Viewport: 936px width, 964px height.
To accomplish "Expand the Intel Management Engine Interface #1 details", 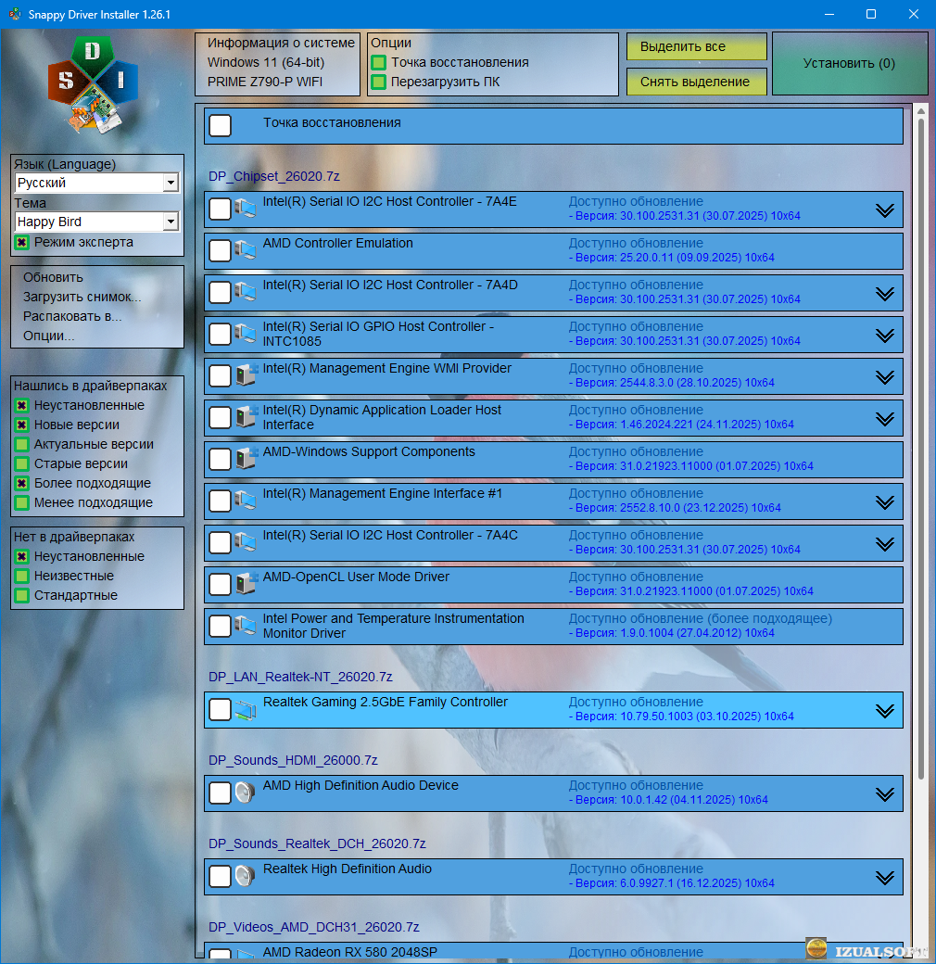I will (884, 501).
